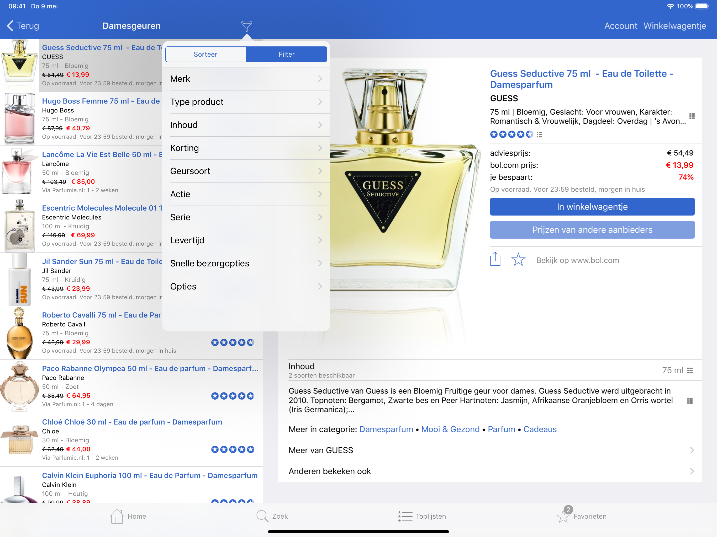Expand the Serie chevron
Screen dimensions: 717x537
tap(320, 217)
